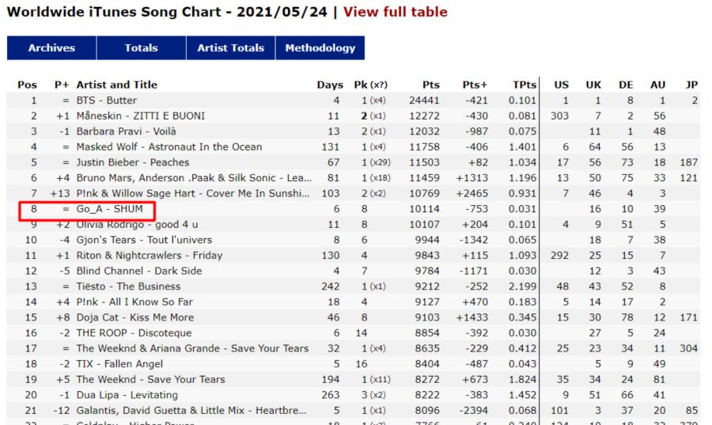Click Olivia Rodrigo - good 4 u
712x425 pixels.
(x=139, y=224)
